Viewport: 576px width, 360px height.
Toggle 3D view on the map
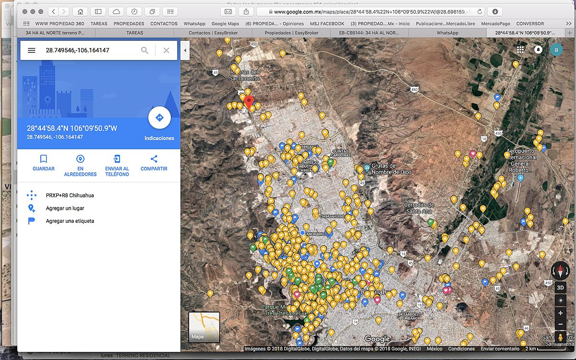click(560, 288)
